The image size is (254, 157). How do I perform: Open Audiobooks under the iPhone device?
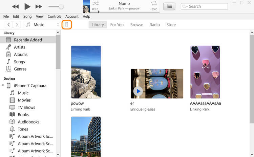tap(28, 122)
